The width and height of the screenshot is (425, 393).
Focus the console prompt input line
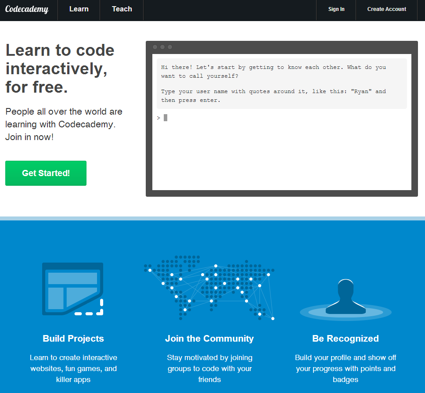pos(282,118)
